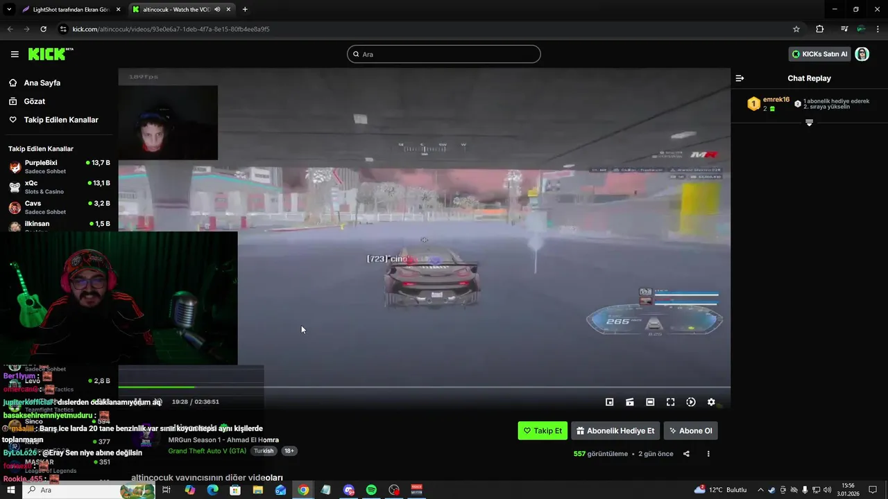The height and width of the screenshot is (499, 888).
Task: Click the Takip Et follow button
Action: 543,430
